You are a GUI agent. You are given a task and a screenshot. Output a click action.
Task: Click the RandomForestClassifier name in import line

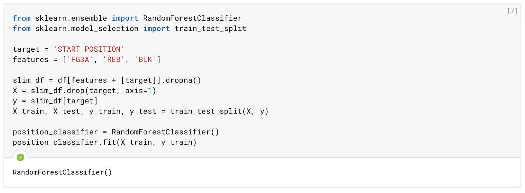[192, 18]
